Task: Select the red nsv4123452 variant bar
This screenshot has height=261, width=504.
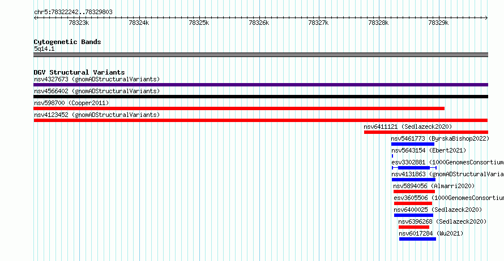Action: [x=260, y=120]
